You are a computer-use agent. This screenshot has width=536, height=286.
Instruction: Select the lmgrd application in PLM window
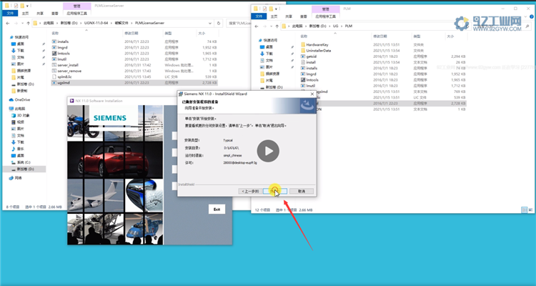(383, 74)
